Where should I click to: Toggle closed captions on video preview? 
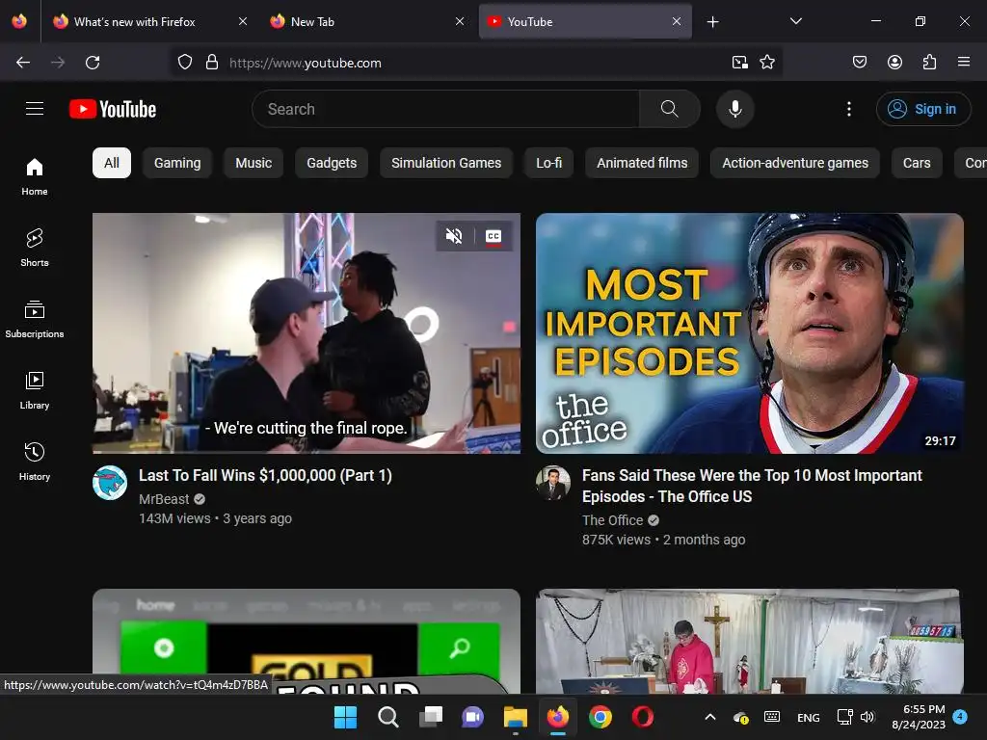493,236
